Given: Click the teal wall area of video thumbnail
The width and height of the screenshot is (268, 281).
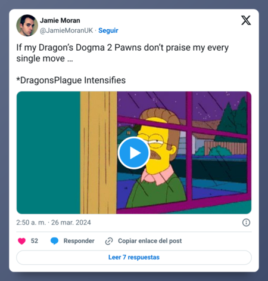Looking at the screenshot, I should 48,153.
